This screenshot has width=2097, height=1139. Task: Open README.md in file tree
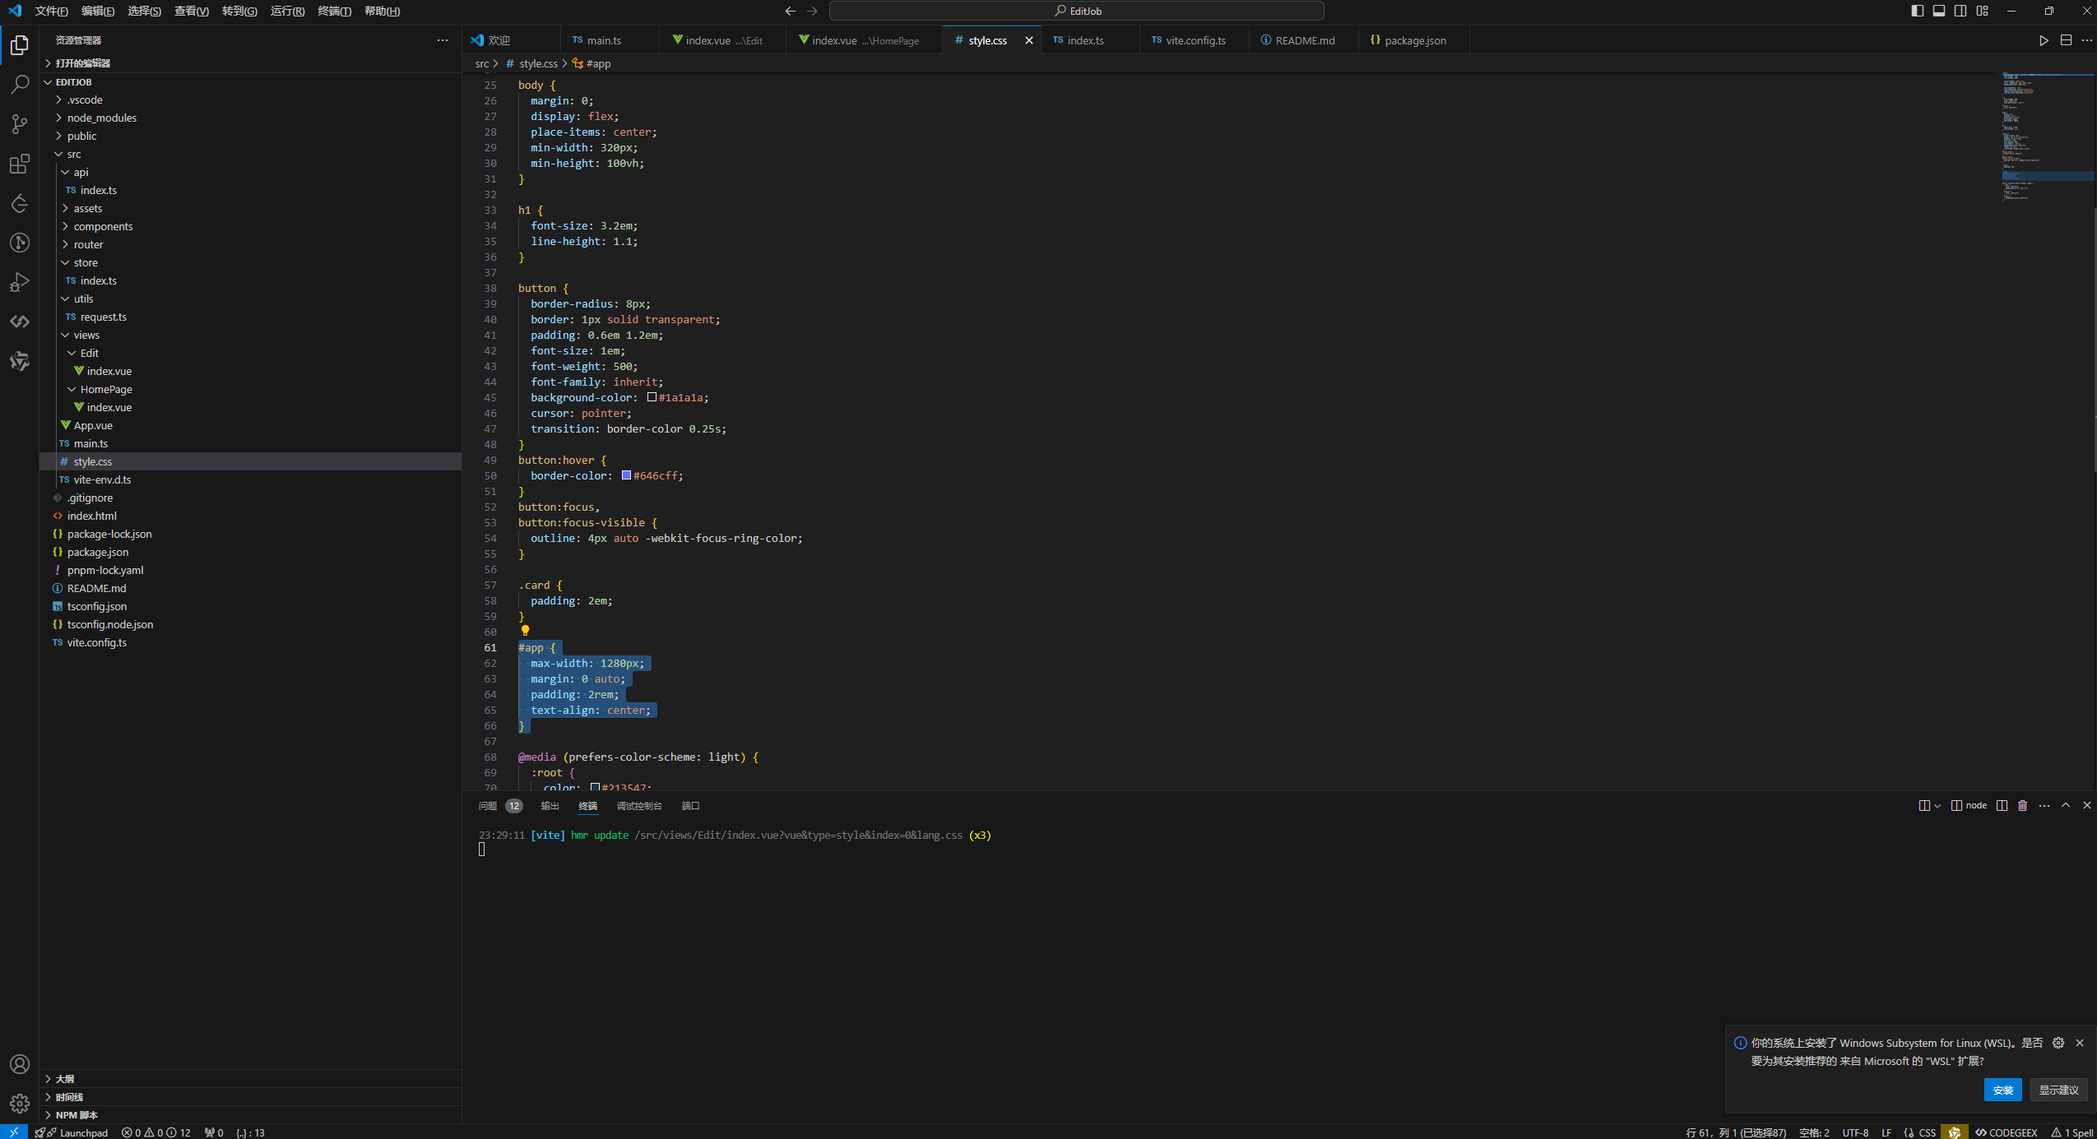point(250,588)
